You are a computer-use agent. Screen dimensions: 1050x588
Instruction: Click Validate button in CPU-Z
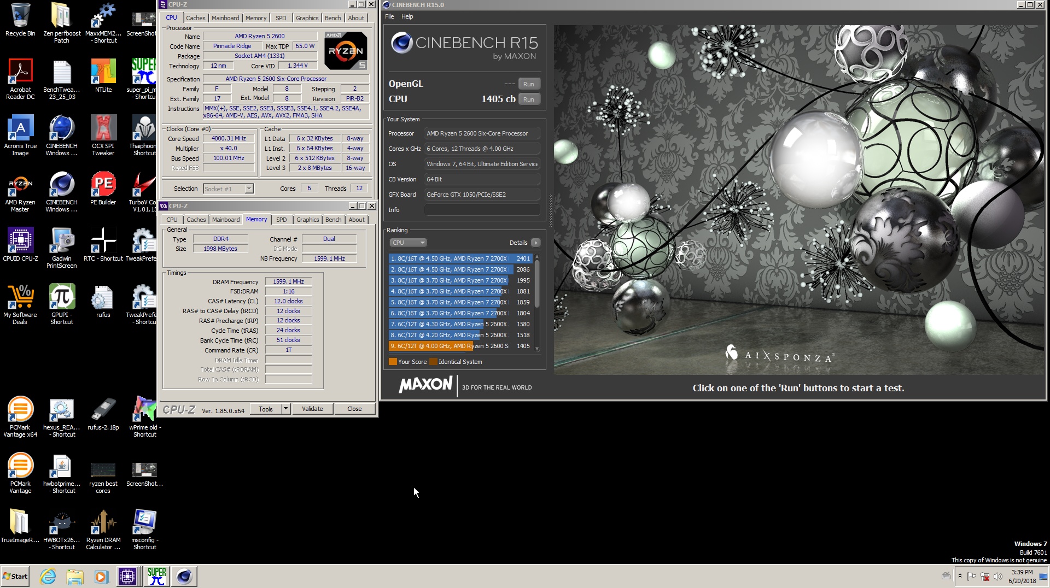click(x=312, y=409)
